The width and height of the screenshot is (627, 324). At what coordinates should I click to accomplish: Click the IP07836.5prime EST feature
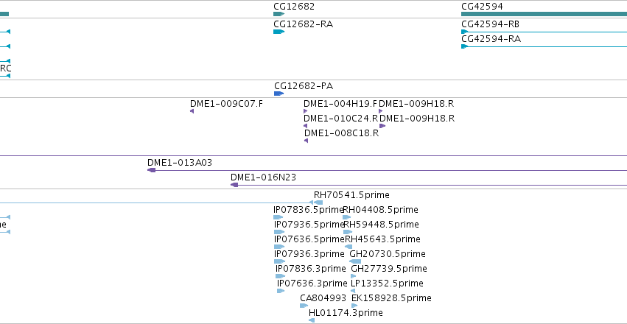pyautogui.click(x=279, y=217)
